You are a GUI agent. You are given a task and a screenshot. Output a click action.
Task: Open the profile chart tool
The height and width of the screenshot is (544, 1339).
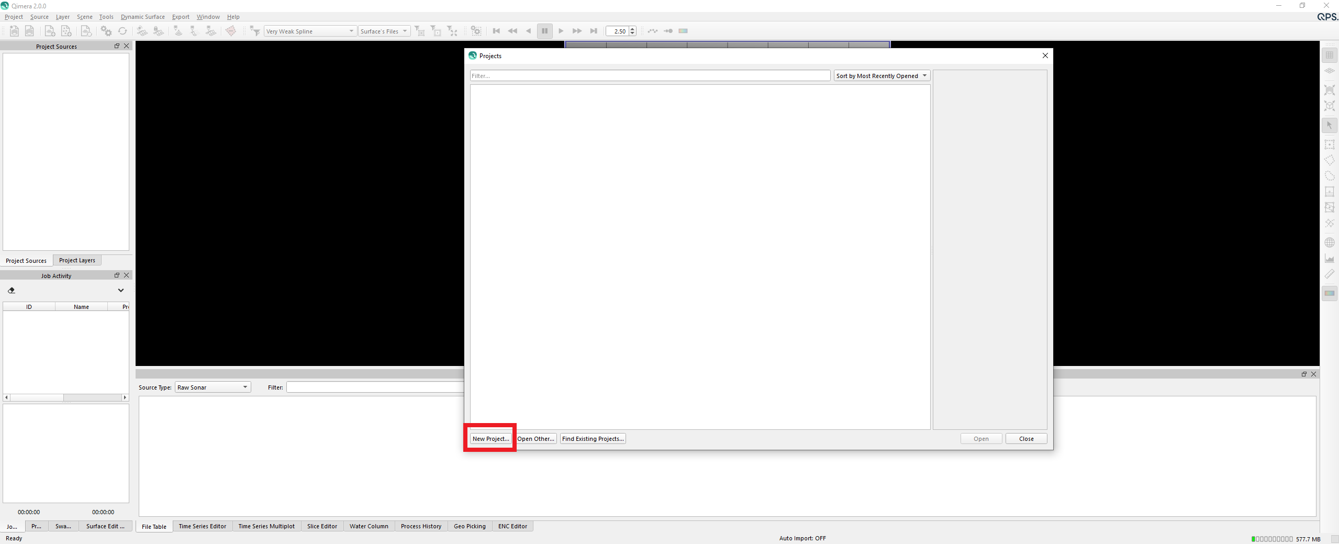1330,258
